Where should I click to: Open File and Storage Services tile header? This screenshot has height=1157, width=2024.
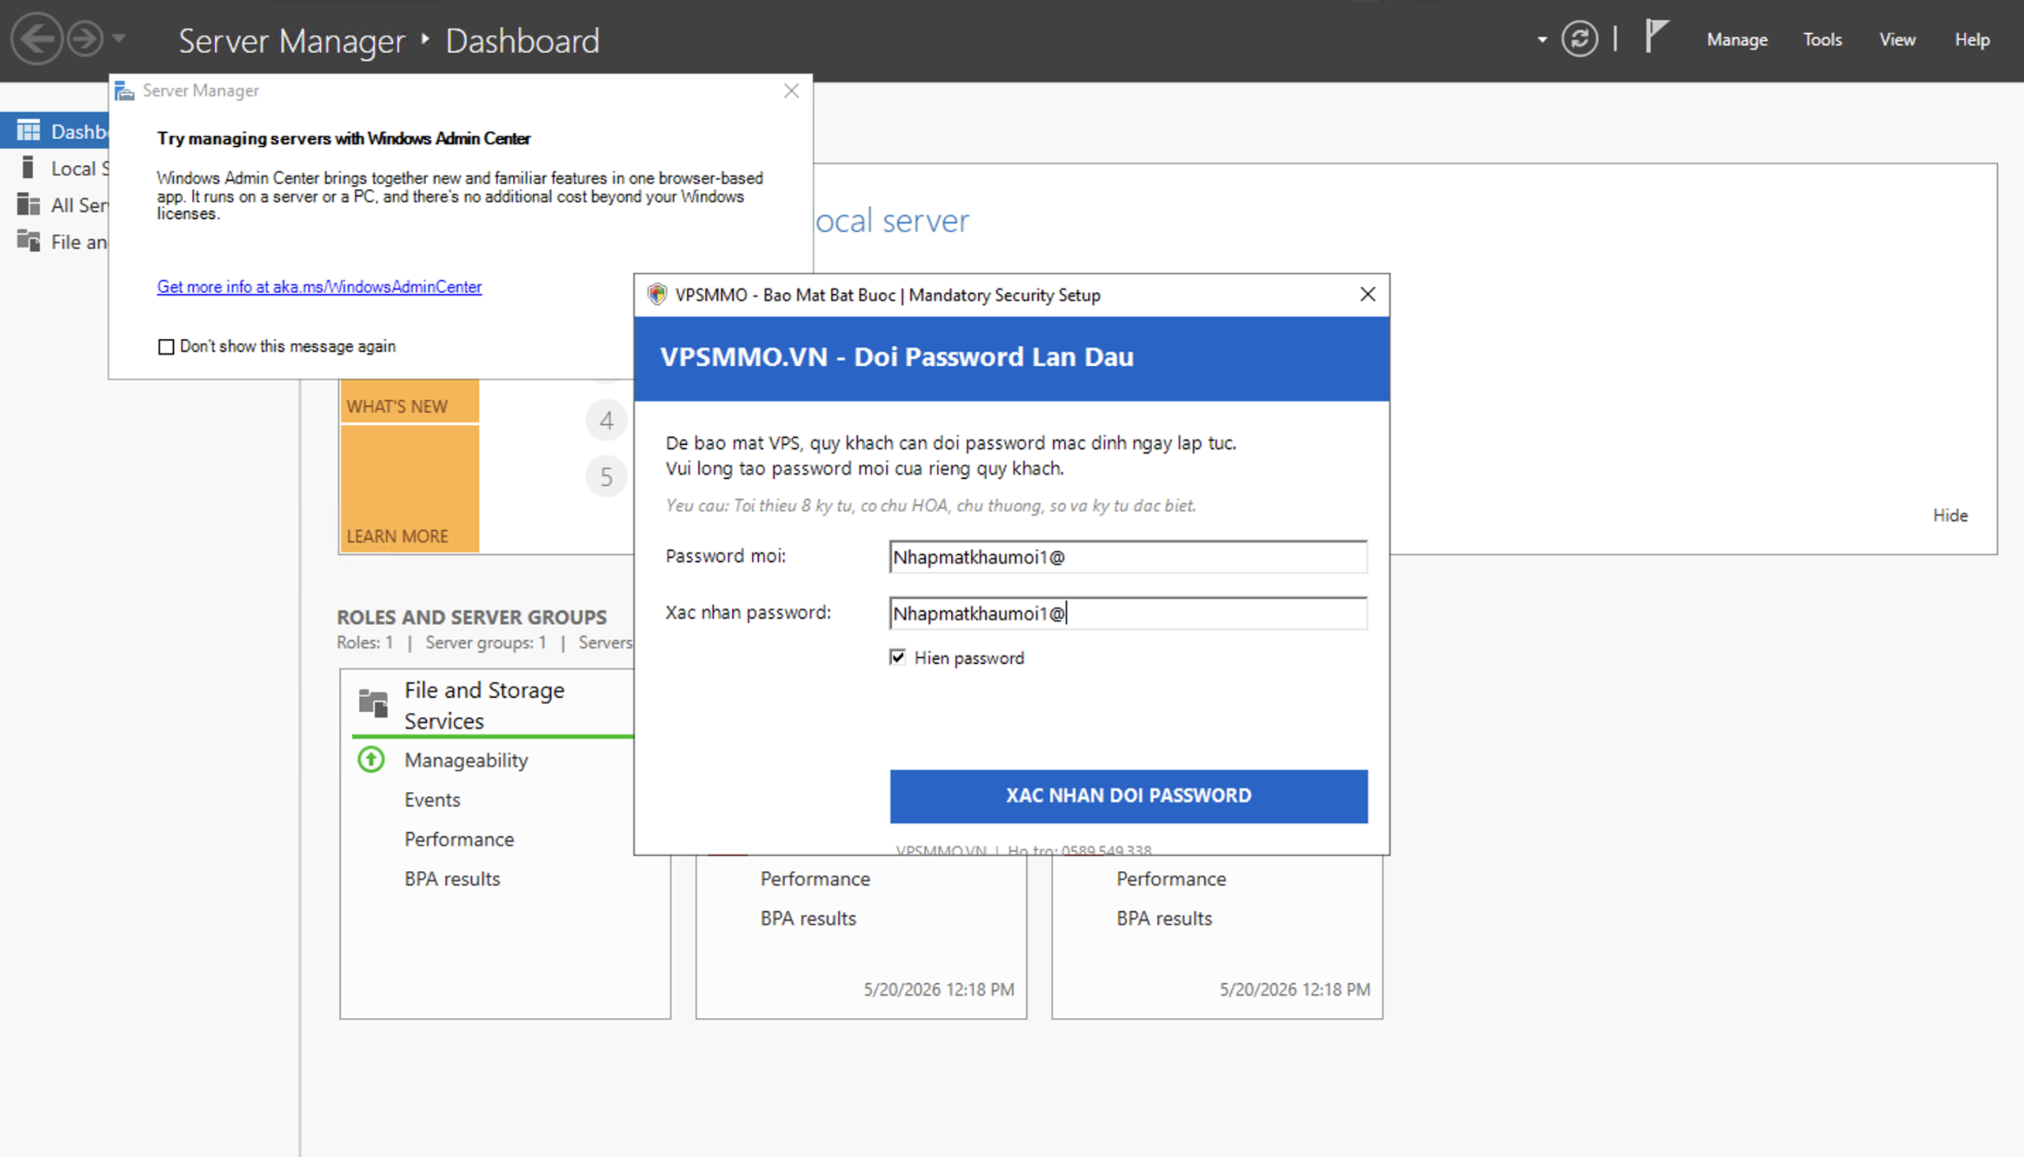(x=484, y=706)
